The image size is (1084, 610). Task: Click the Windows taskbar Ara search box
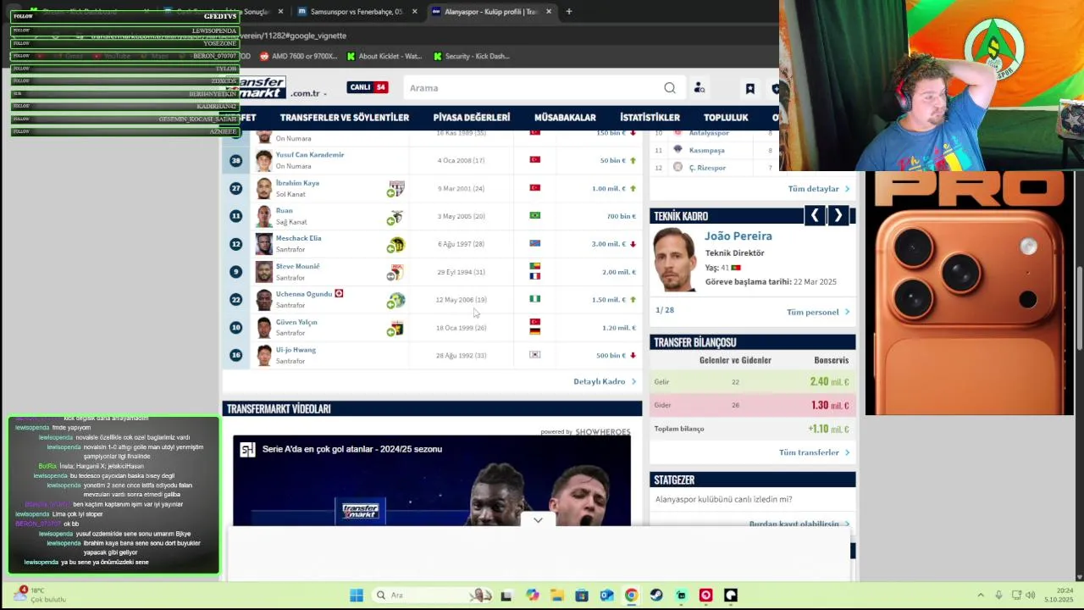[x=432, y=596]
